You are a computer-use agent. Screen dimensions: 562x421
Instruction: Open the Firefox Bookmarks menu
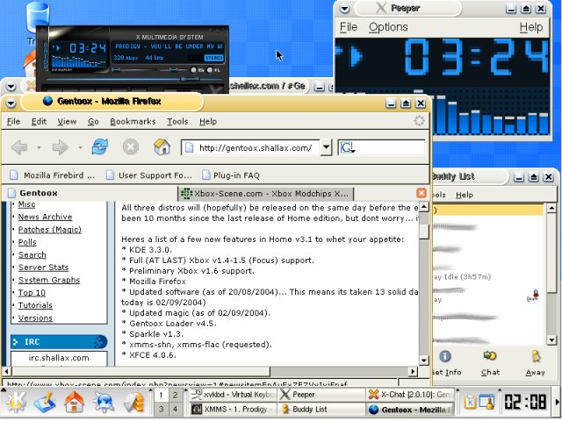pyautogui.click(x=133, y=122)
